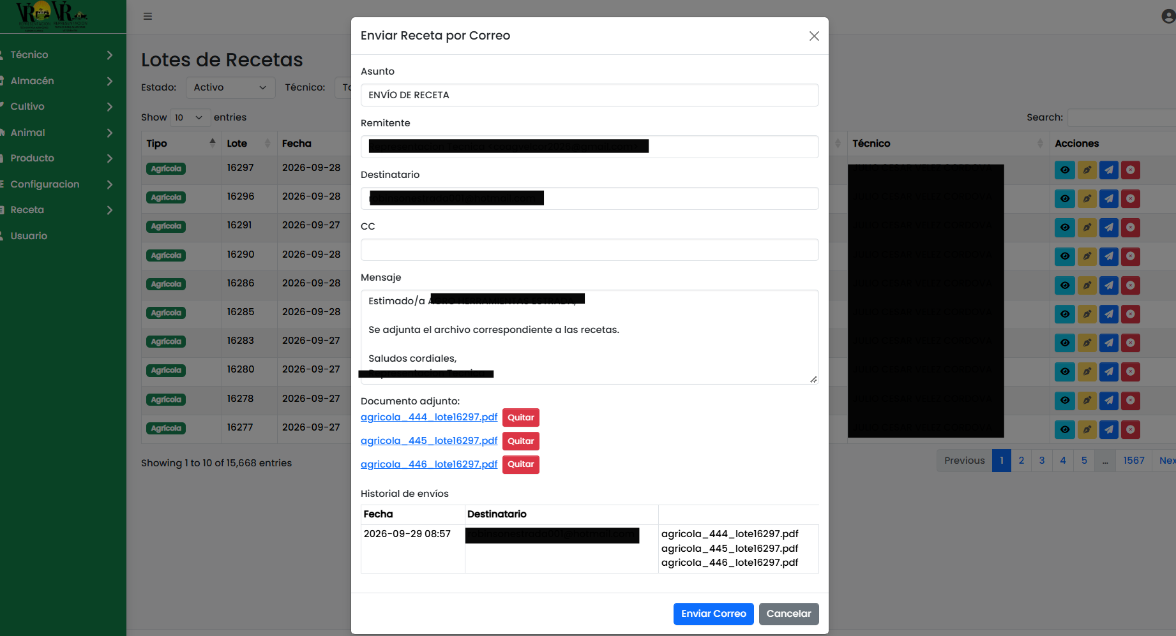Click the Enviar Correo button
Image resolution: width=1176 pixels, height=636 pixels.
(713, 614)
